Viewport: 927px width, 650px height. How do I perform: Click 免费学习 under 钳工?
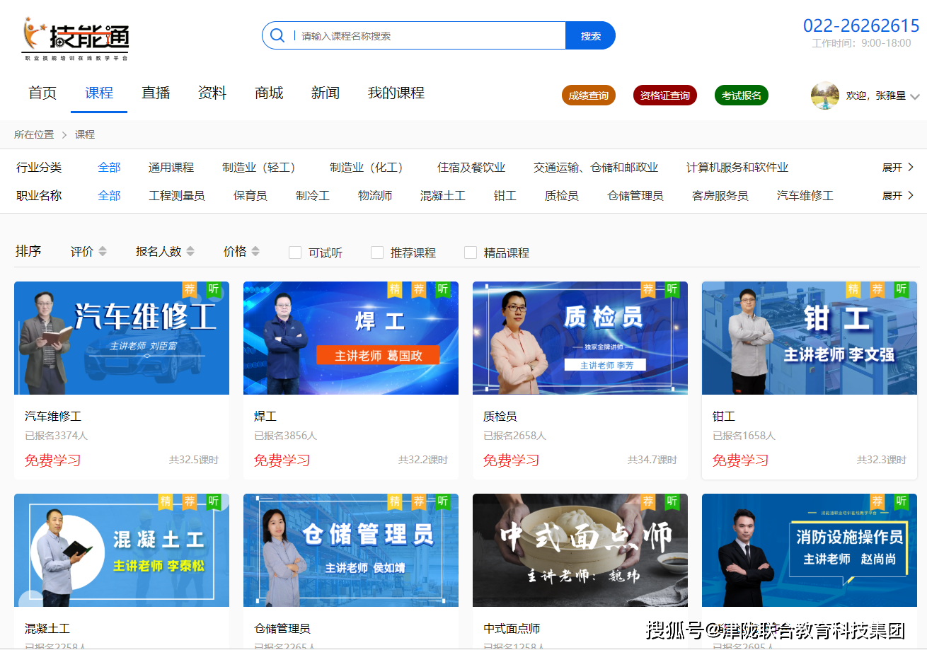click(741, 460)
